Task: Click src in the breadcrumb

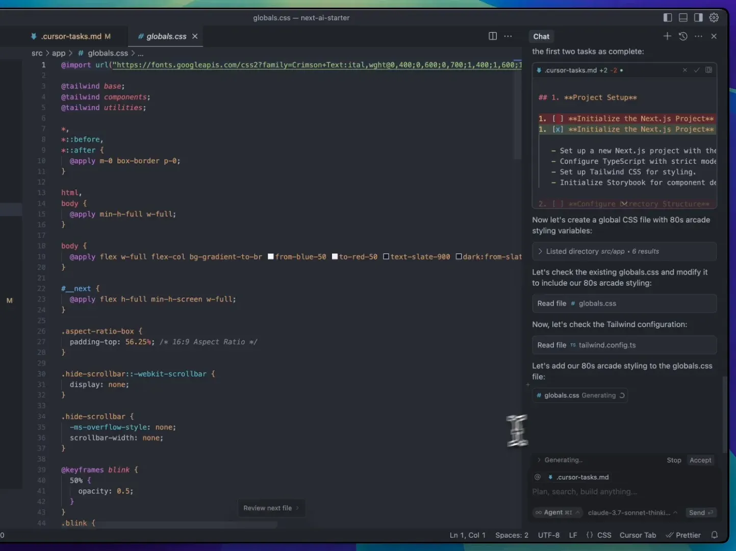Action: click(x=37, y=53)
